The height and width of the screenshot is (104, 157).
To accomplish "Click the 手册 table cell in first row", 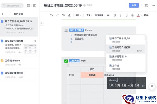I will [x=75, y=75].
